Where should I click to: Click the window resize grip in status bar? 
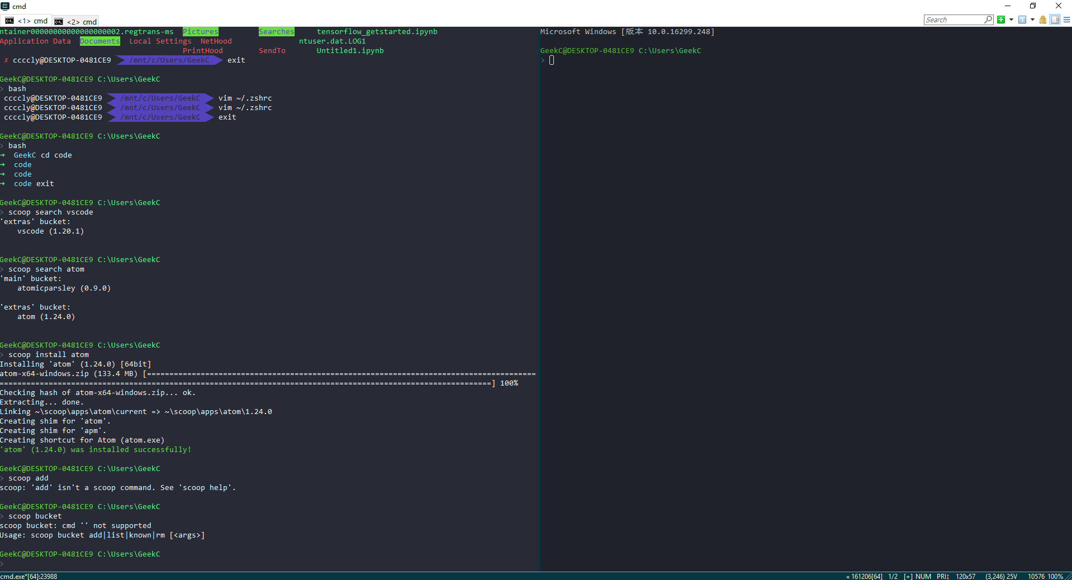pyautogui.click(x=1068, y=576)
